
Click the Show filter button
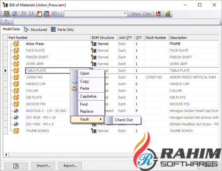(x=136, y=14)
